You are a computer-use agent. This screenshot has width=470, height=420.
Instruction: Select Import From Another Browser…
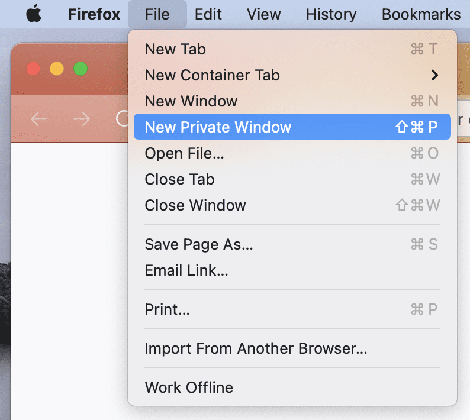[256, 348]
